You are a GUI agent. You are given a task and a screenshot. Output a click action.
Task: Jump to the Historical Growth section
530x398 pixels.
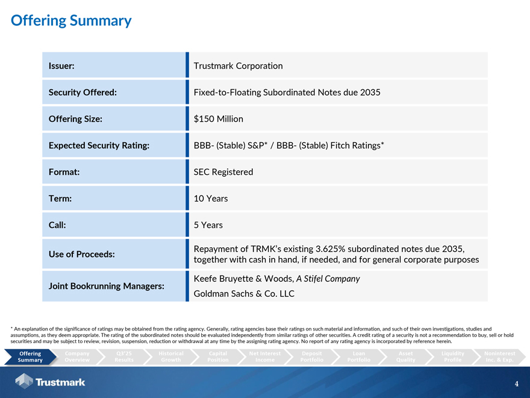[171, 356]
